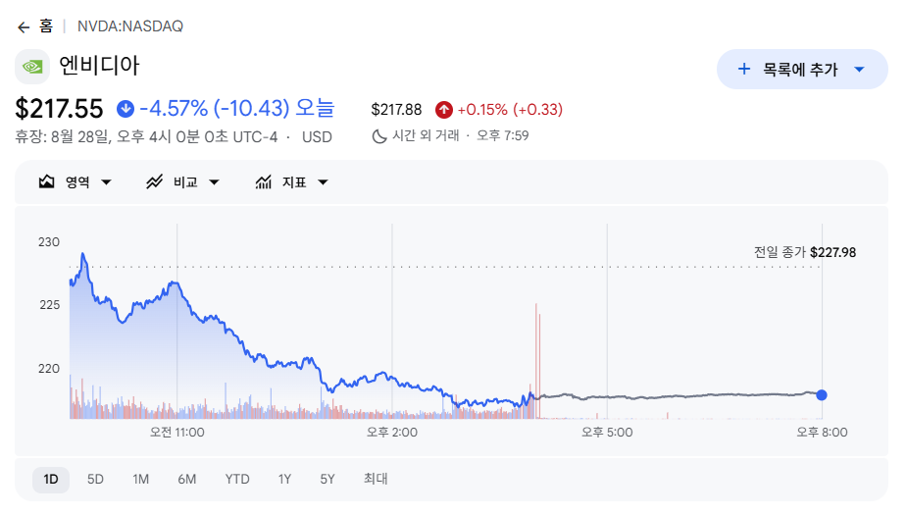906x515 pixels.
Task: Click the NVDA:NASDAQ ticker text
Action: click(x=130, y=26)
